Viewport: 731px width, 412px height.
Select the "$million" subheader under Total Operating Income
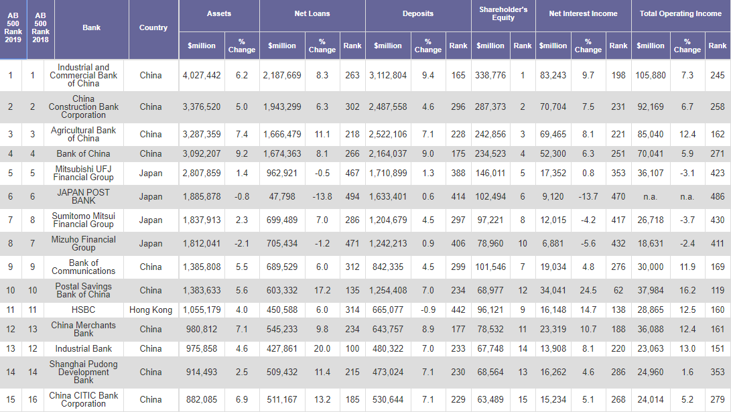click(651, 46)
